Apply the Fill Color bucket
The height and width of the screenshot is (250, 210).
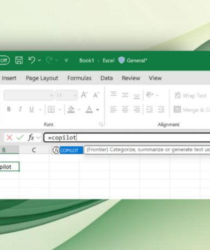click(x=71, y=109)
